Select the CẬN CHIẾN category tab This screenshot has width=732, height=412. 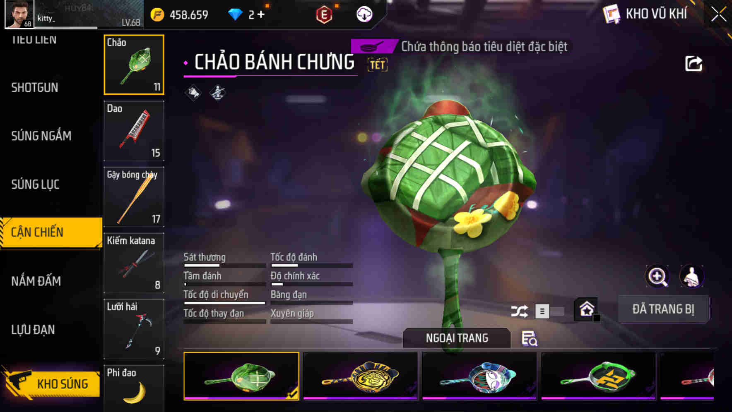51,232
